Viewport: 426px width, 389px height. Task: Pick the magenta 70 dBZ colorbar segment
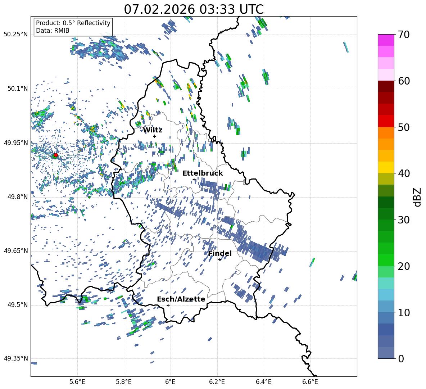(x=386, y=40)
